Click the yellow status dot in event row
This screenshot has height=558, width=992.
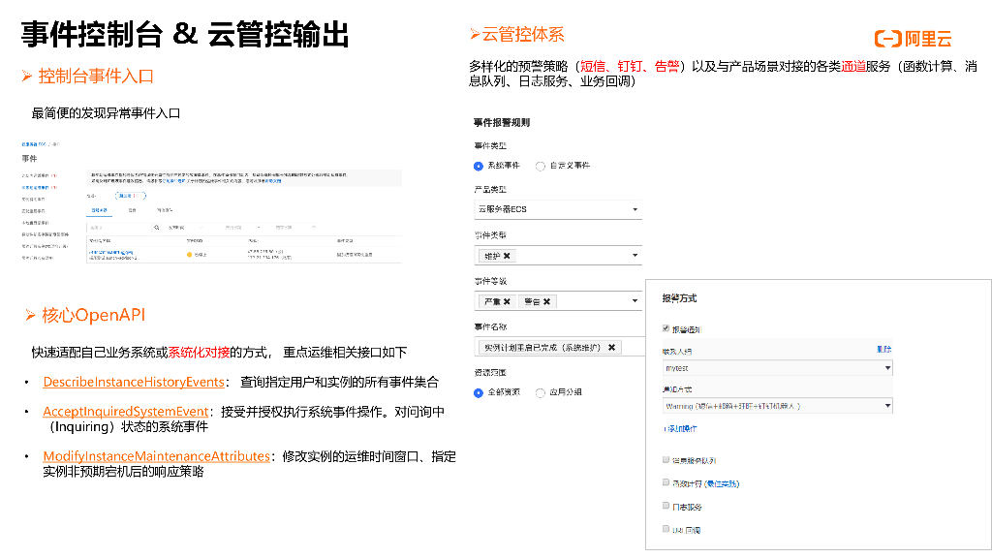pos(190,255)
